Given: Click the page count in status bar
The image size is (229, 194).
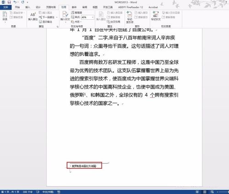Looking at the screenshot, I should pos(10,192).
